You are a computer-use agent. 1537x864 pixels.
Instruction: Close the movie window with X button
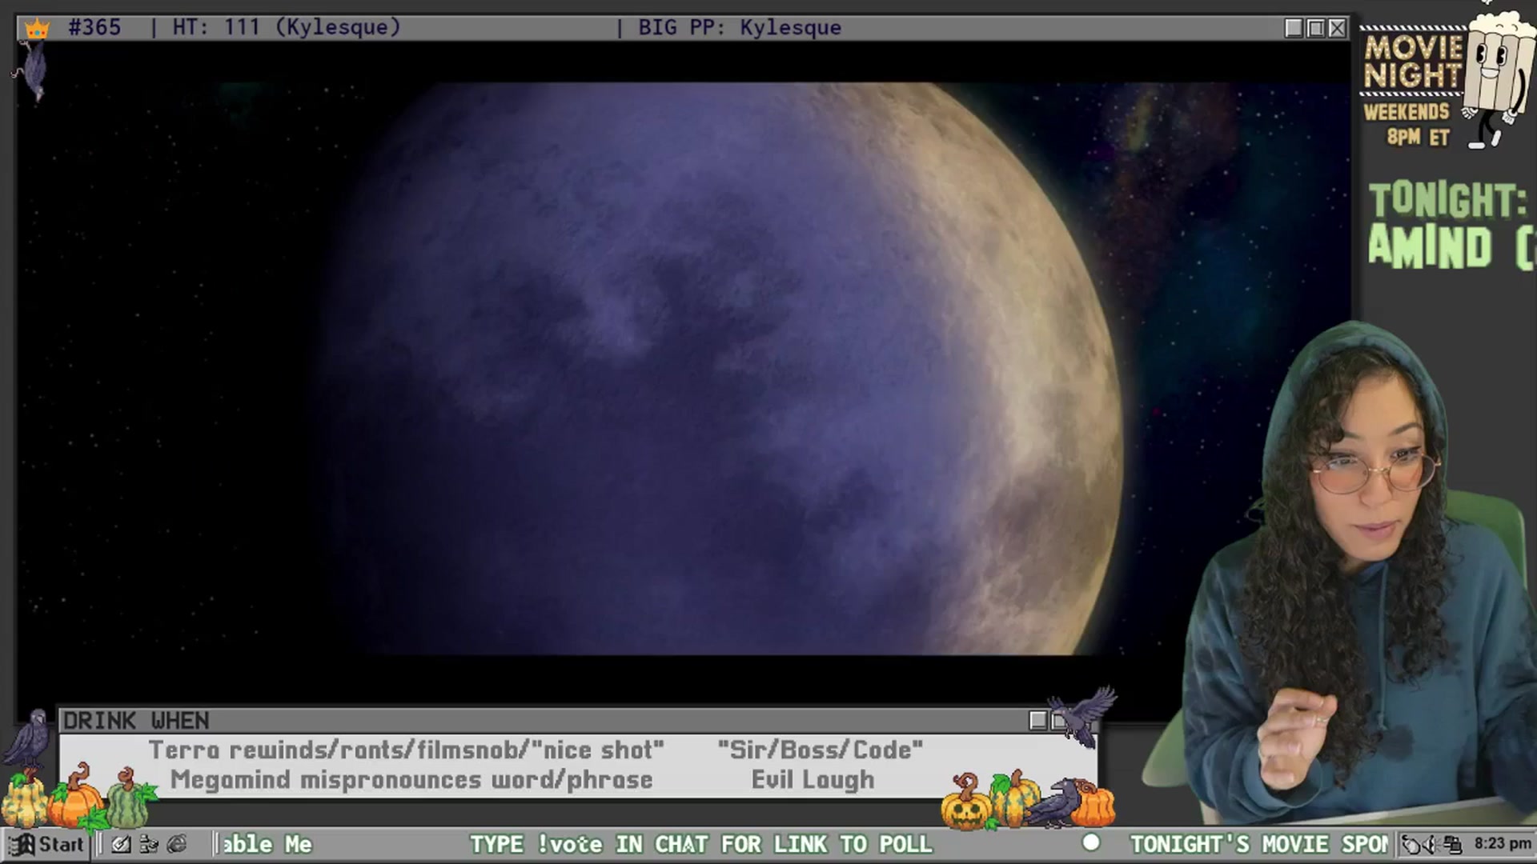point(1337,28)
